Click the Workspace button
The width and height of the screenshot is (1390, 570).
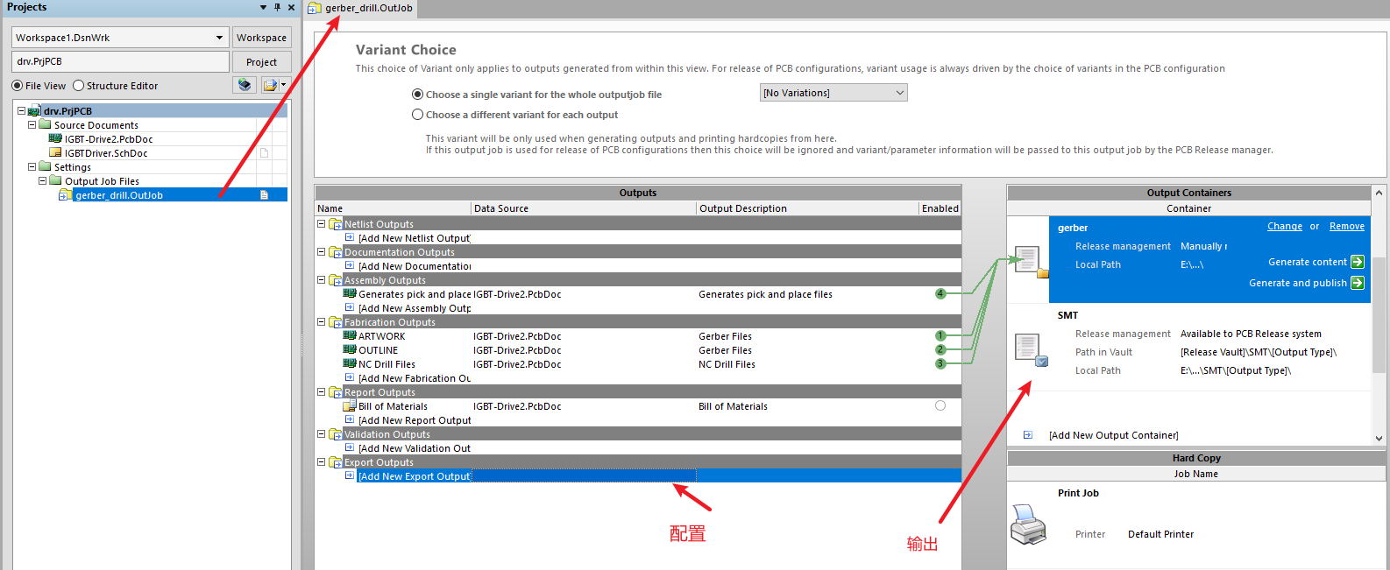click(x=261, y=38)
